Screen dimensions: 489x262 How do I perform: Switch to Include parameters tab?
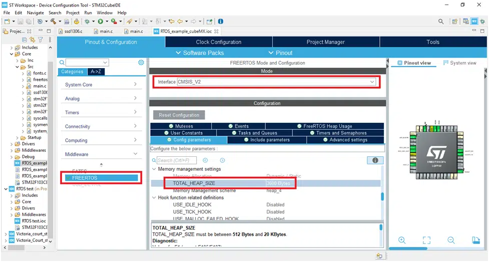[267, 140]
